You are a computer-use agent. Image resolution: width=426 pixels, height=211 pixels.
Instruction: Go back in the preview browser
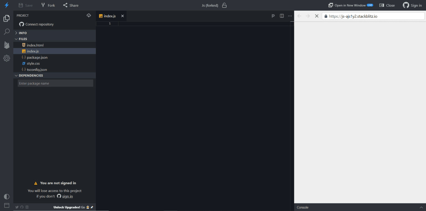coord(299,16)
